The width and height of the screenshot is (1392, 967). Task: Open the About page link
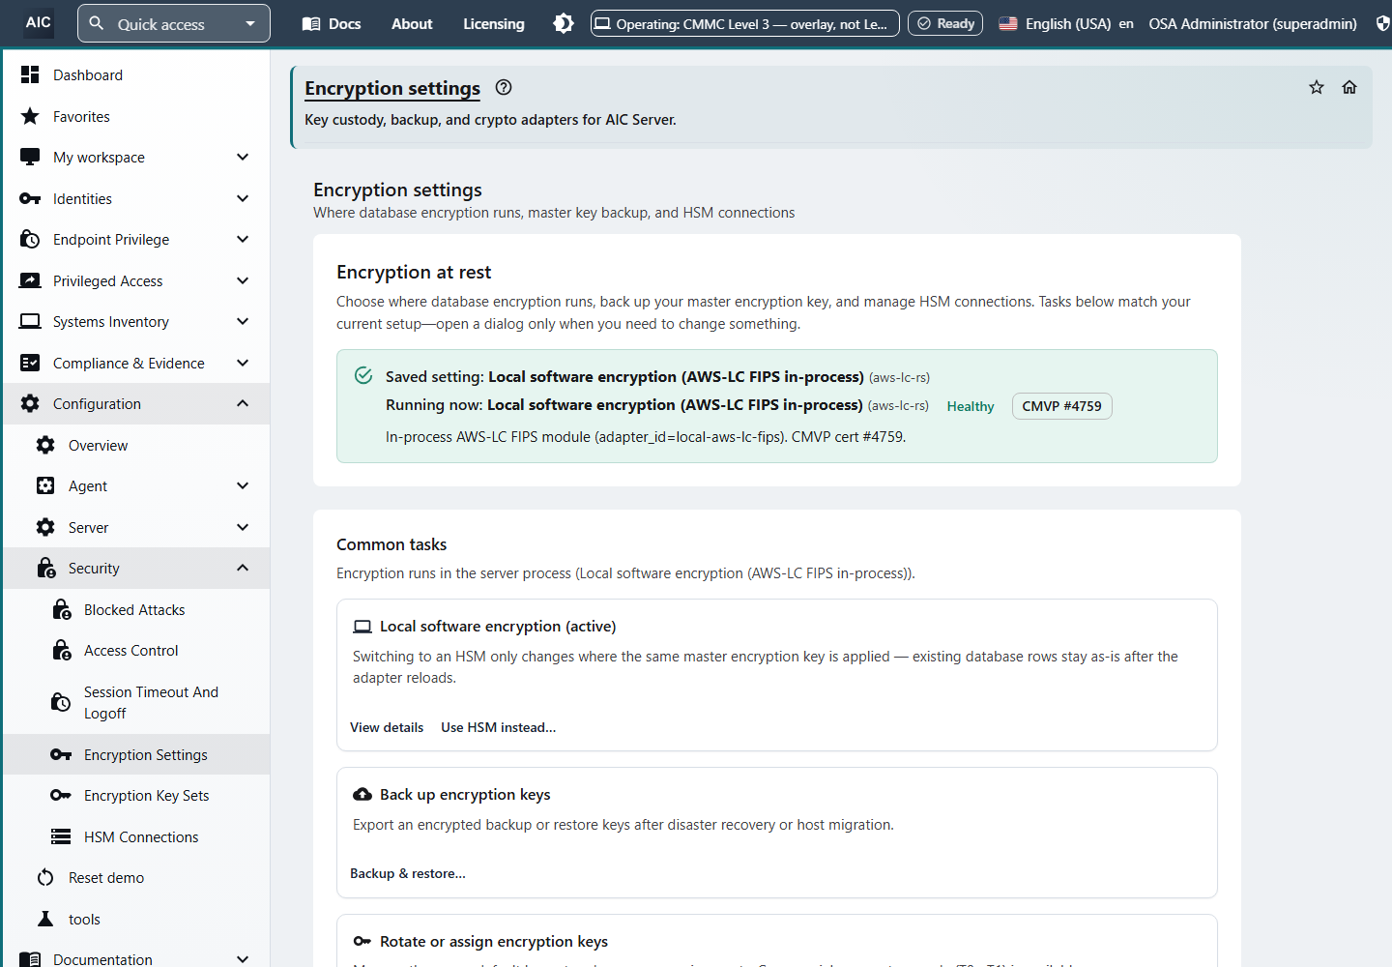pyautogui.click(x=412, y=23)
